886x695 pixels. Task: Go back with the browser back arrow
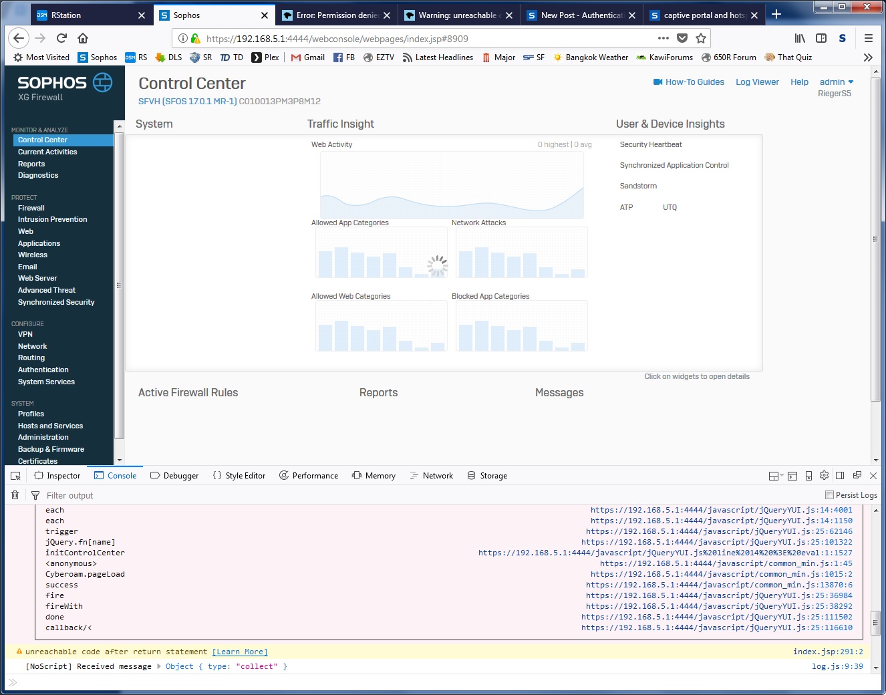tap(19, 38)
